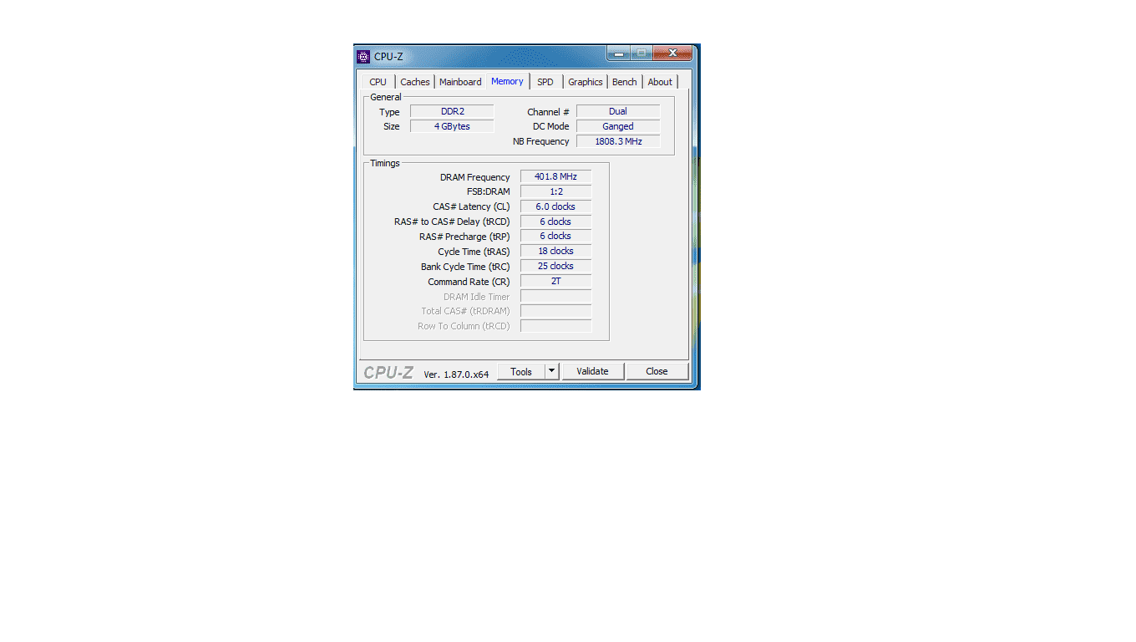Viewport: 1136px width, 642px height.
Task: Click the 25 clocks Bank Cycle Time value
Action: 555,266
